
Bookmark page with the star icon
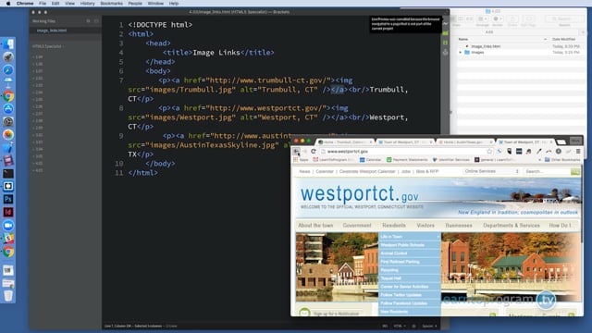(489, 152)
